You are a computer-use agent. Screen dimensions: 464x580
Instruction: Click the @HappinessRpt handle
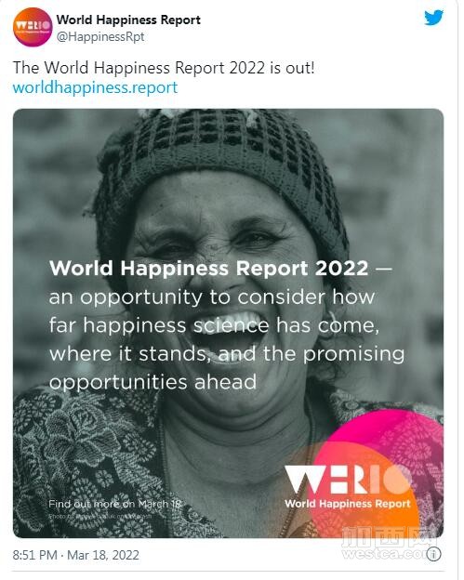[x=101, y=37]
